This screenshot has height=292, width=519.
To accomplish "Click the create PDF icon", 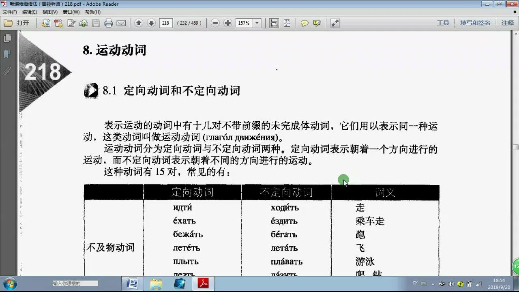I will 58,23.
